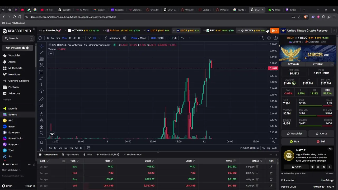Select the 15m timeframe
338x190 pixels.
point(64,38)
